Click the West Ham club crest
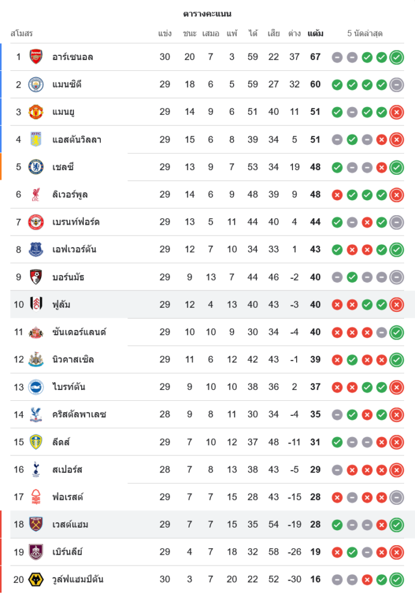415x601 pixels. tap(36, 525)
